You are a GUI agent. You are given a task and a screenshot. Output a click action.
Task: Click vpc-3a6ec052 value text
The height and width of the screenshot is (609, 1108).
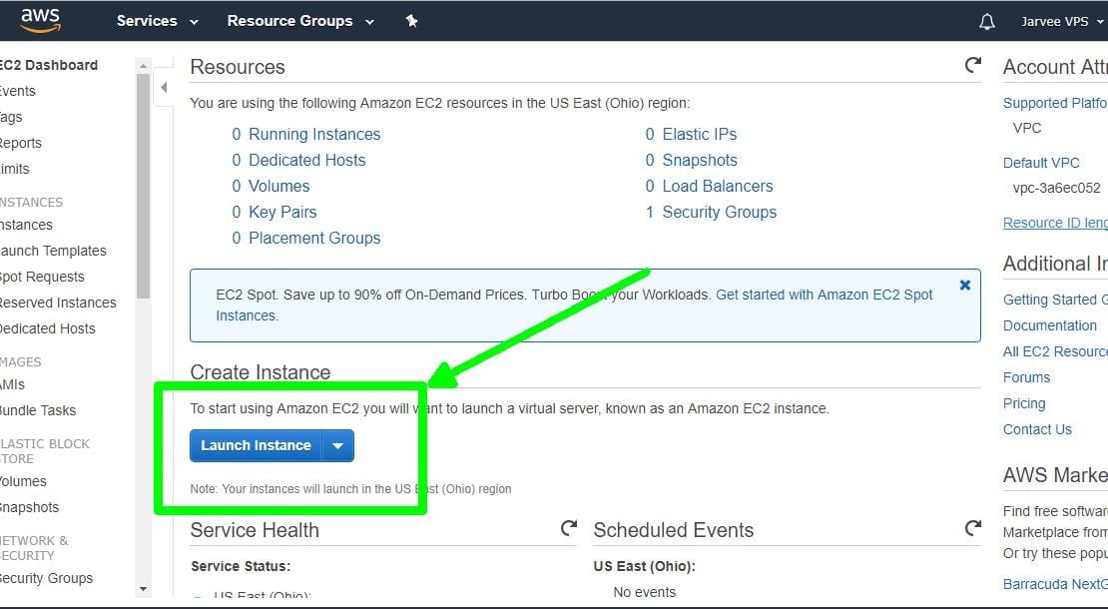[x=1056, y=188]
